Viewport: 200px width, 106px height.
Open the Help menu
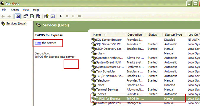(x=36, y=10)
